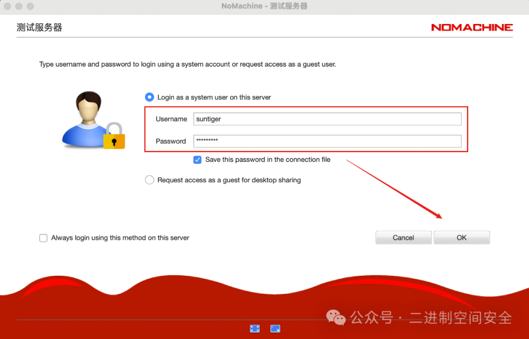Screen dimensions: 529x339
Task: Click the Username label
Action: click(x=171, y=119)
